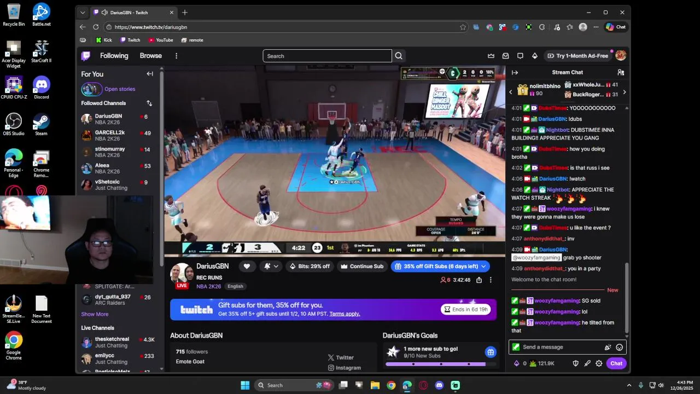700x394 pixels.
Task: Open the Prime loot crown icon
Action: [491, 56]
